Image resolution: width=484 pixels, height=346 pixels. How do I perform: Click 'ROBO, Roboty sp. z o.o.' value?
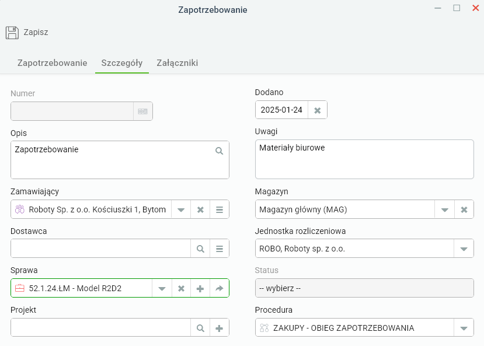tap(302, 249)
